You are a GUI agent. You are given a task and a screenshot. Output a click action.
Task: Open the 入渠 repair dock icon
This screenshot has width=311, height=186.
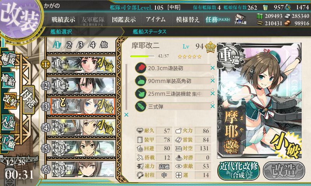(x=8, y=122)
